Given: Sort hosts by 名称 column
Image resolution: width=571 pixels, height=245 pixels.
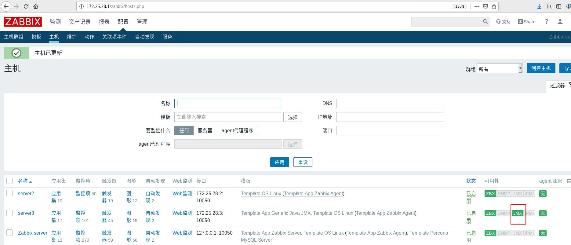Looking at the screenshot, I should click(25, 181).
